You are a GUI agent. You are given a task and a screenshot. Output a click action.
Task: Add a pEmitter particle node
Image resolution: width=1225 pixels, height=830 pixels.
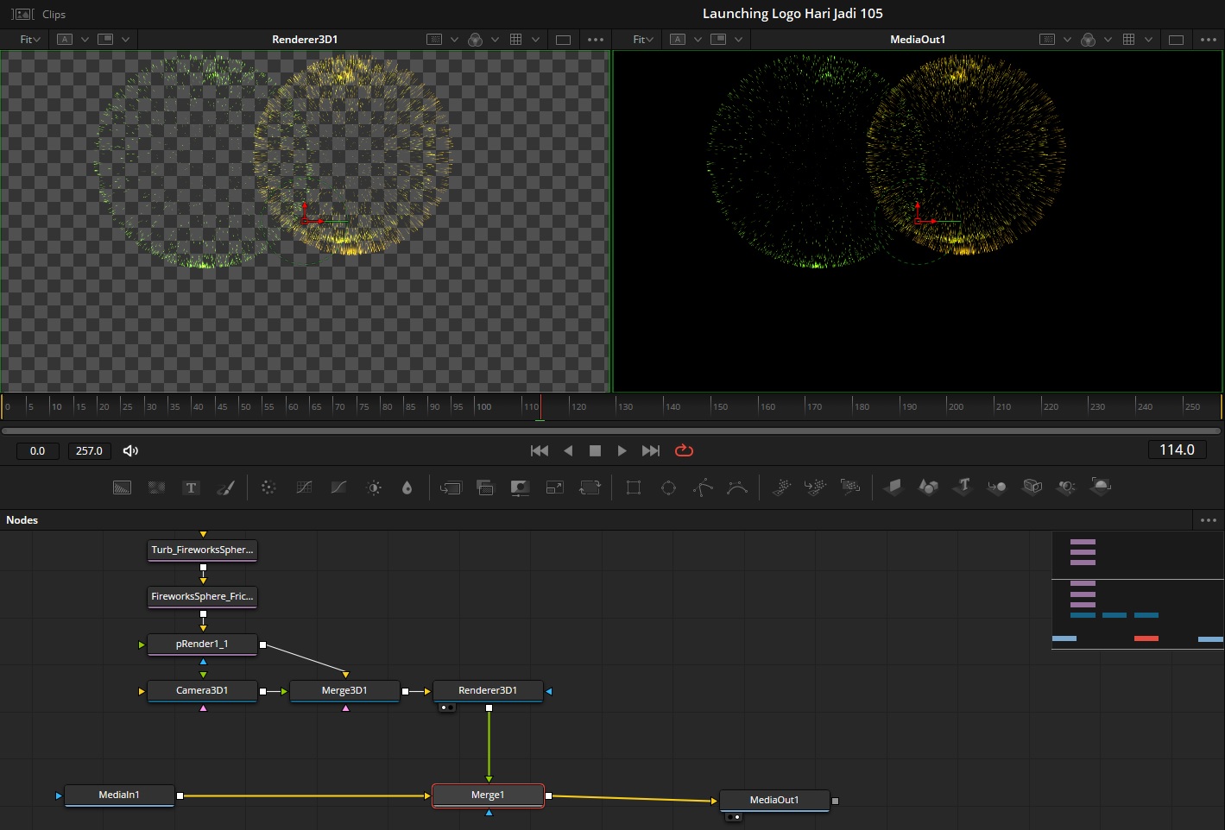[781, 487]
